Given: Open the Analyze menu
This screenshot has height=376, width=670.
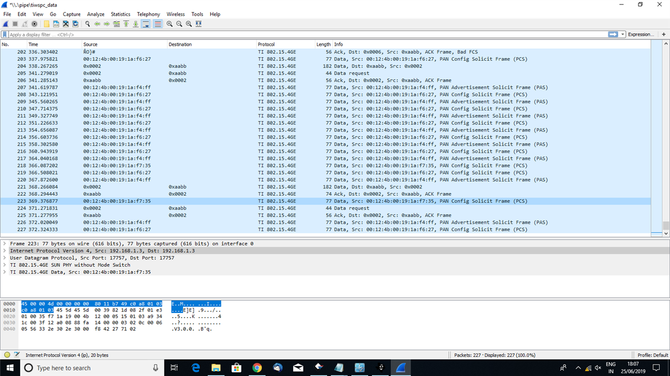Looking at the screenshot, I should tap(95, 14).
